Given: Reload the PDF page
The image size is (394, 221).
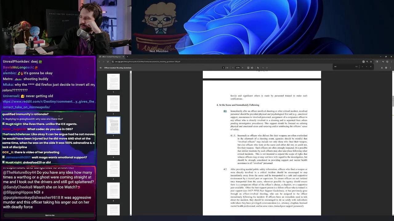Looking at the screenshot, I should pyautogui.click(x=108, y=61).
